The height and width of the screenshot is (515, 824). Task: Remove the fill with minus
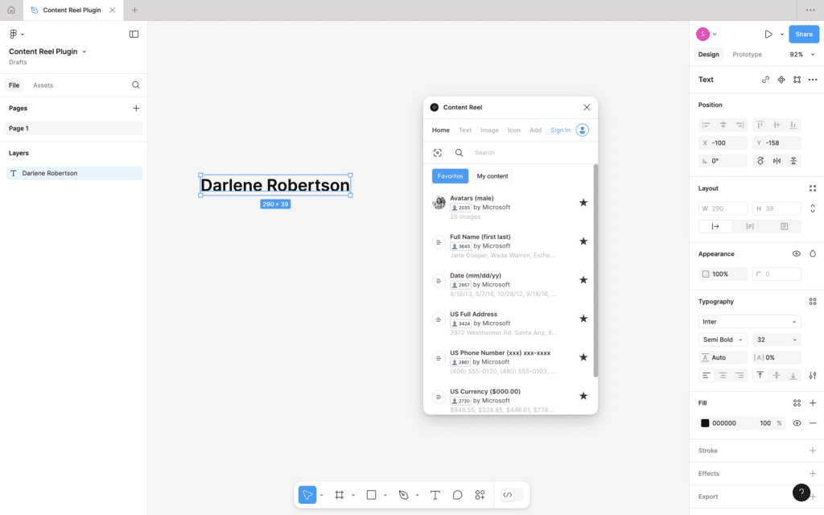pyautogui.click(x=813, y=423)
